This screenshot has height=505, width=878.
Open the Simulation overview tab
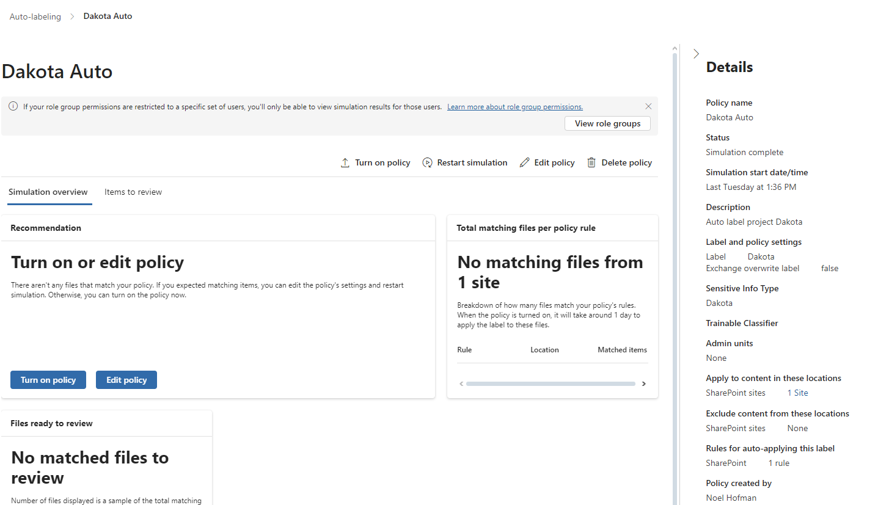click(x=49, y=192)
